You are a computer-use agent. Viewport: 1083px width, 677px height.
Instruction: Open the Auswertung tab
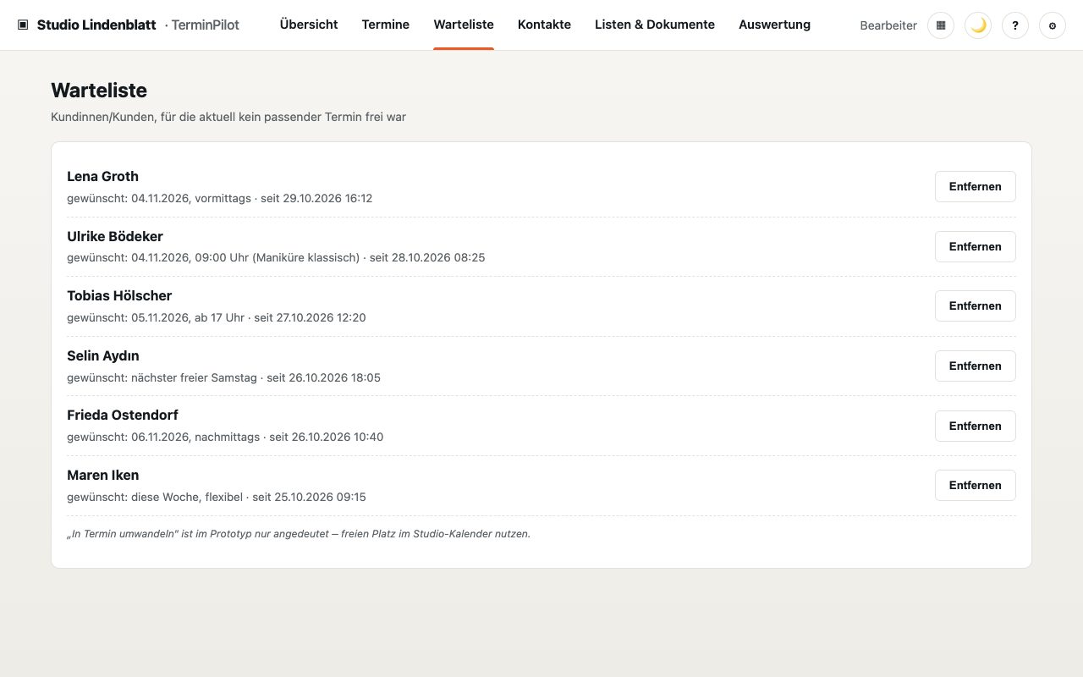point(774,25)
